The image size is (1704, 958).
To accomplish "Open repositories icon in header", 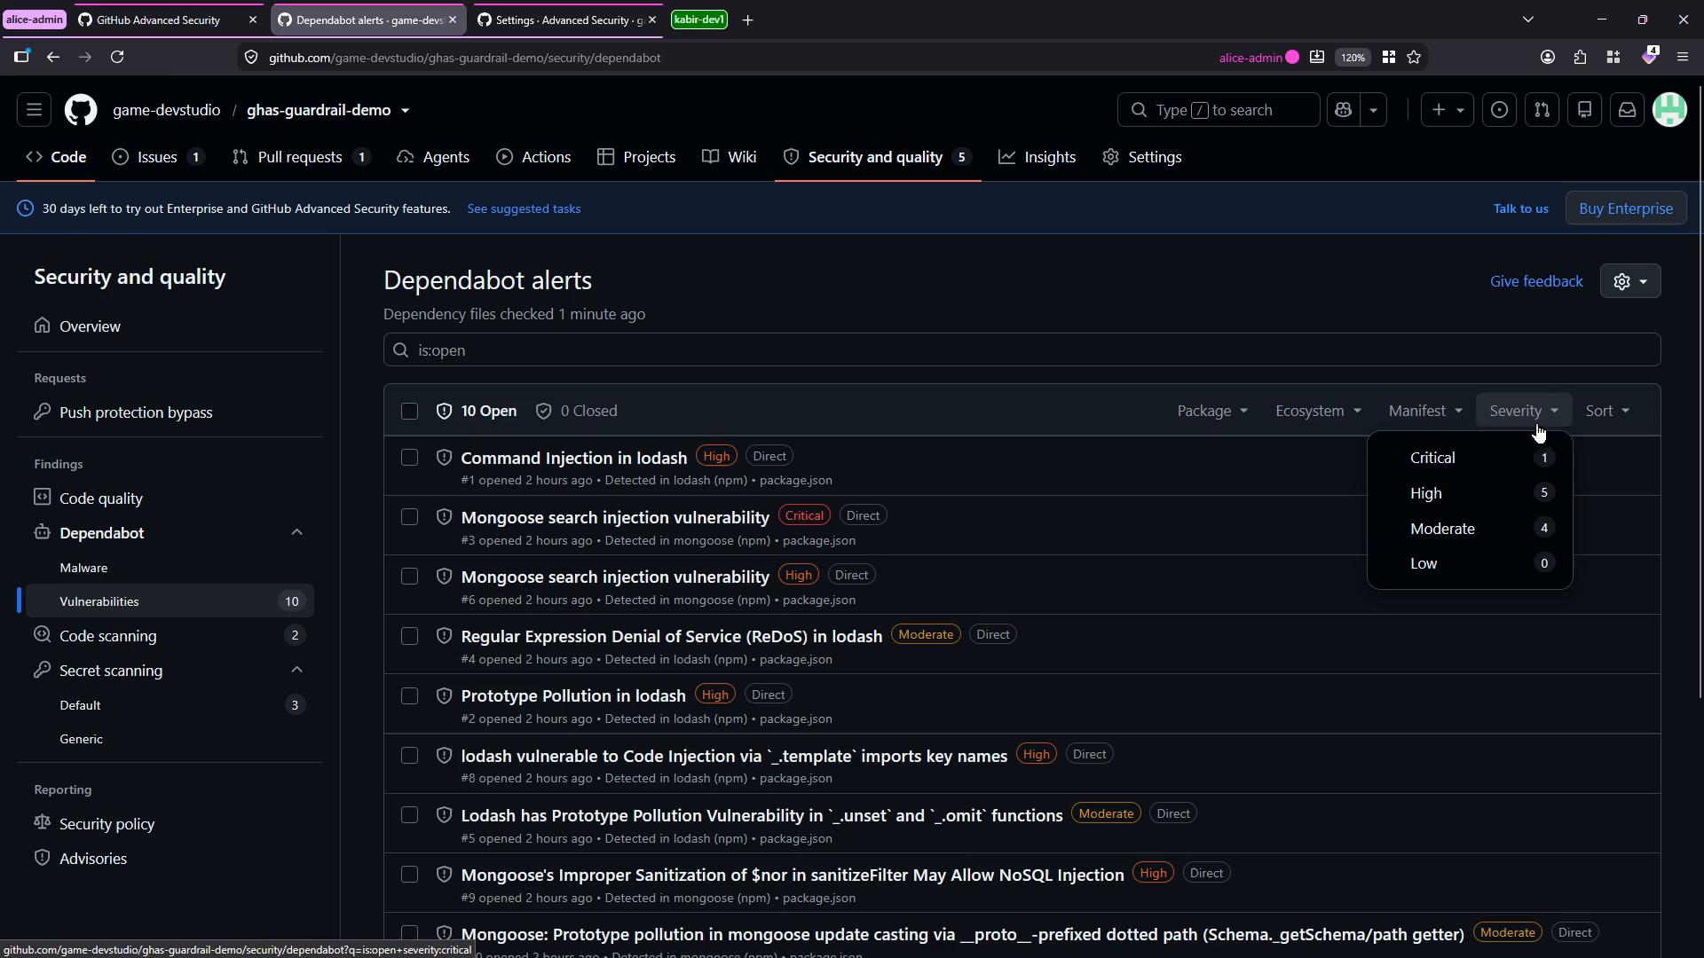I will pos(1584,110).
